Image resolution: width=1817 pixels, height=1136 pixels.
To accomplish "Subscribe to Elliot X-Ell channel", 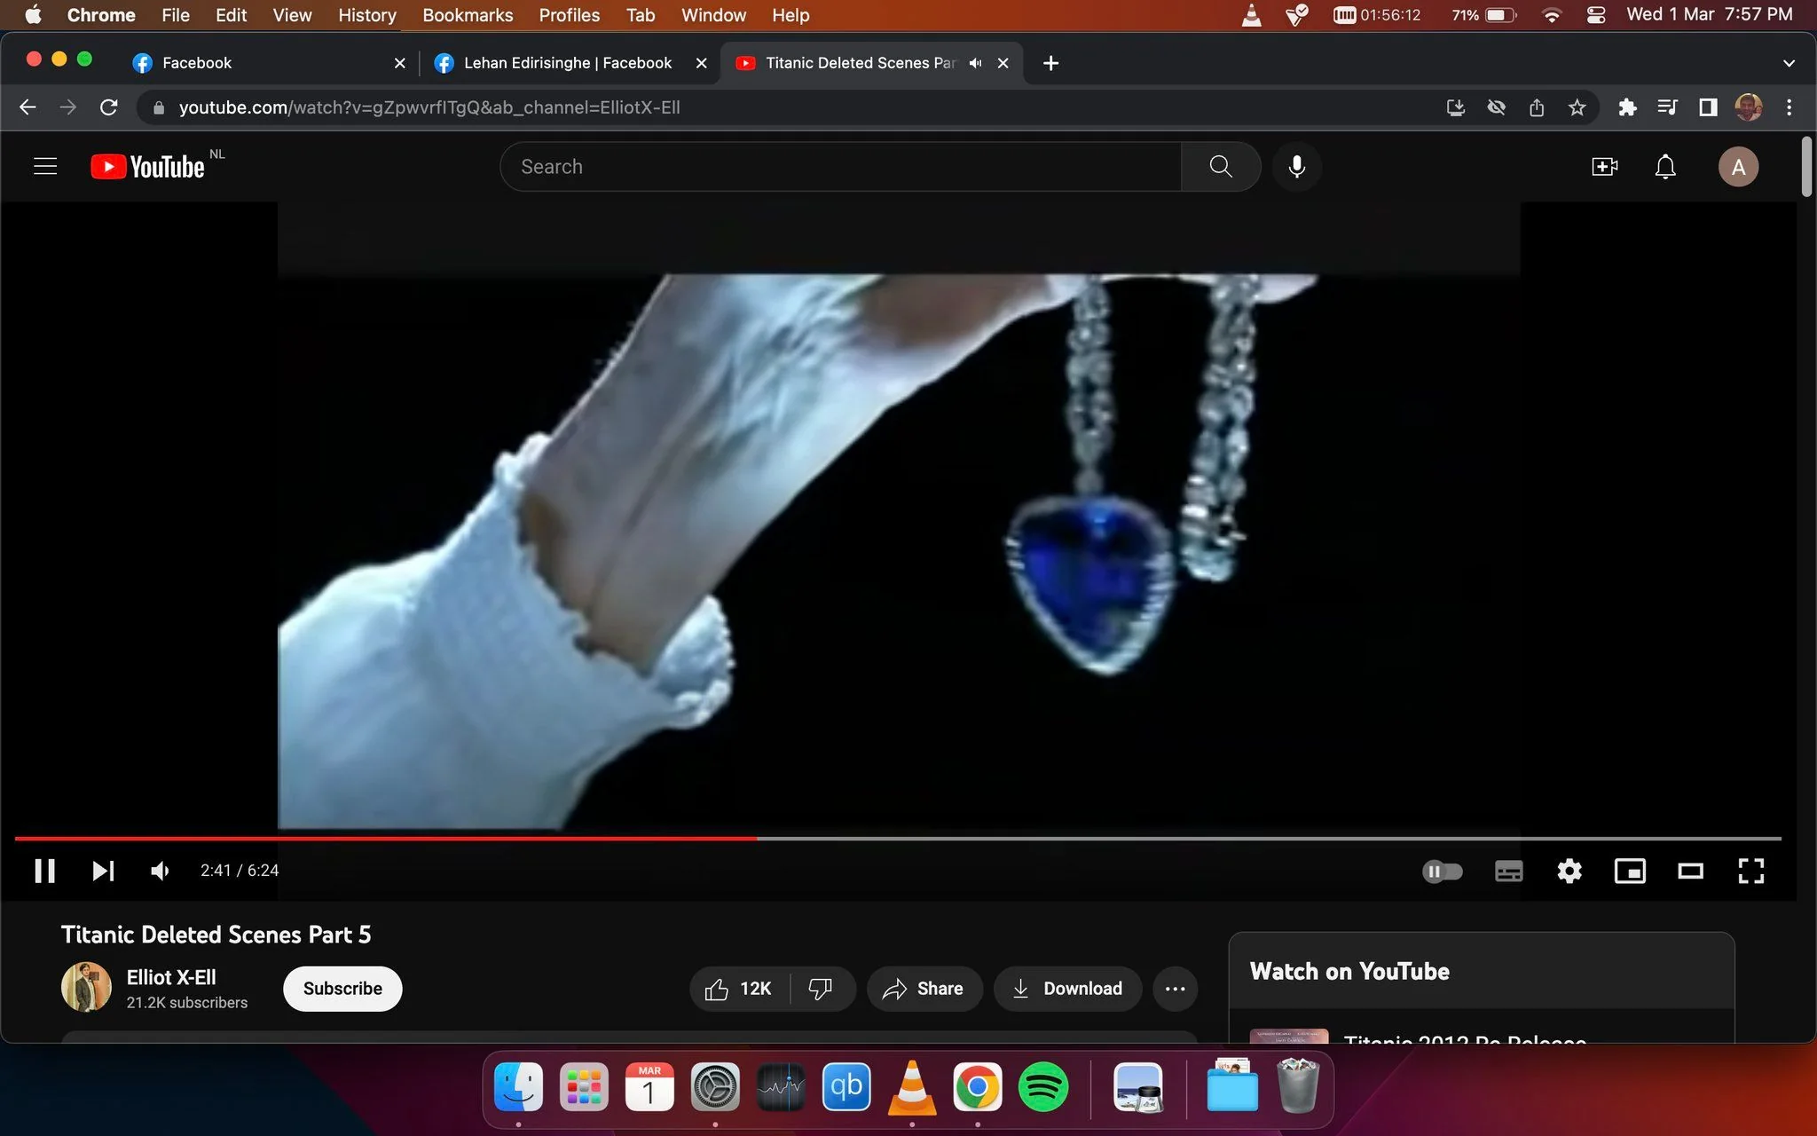I will pyautogui.click(x=342, y=989).
